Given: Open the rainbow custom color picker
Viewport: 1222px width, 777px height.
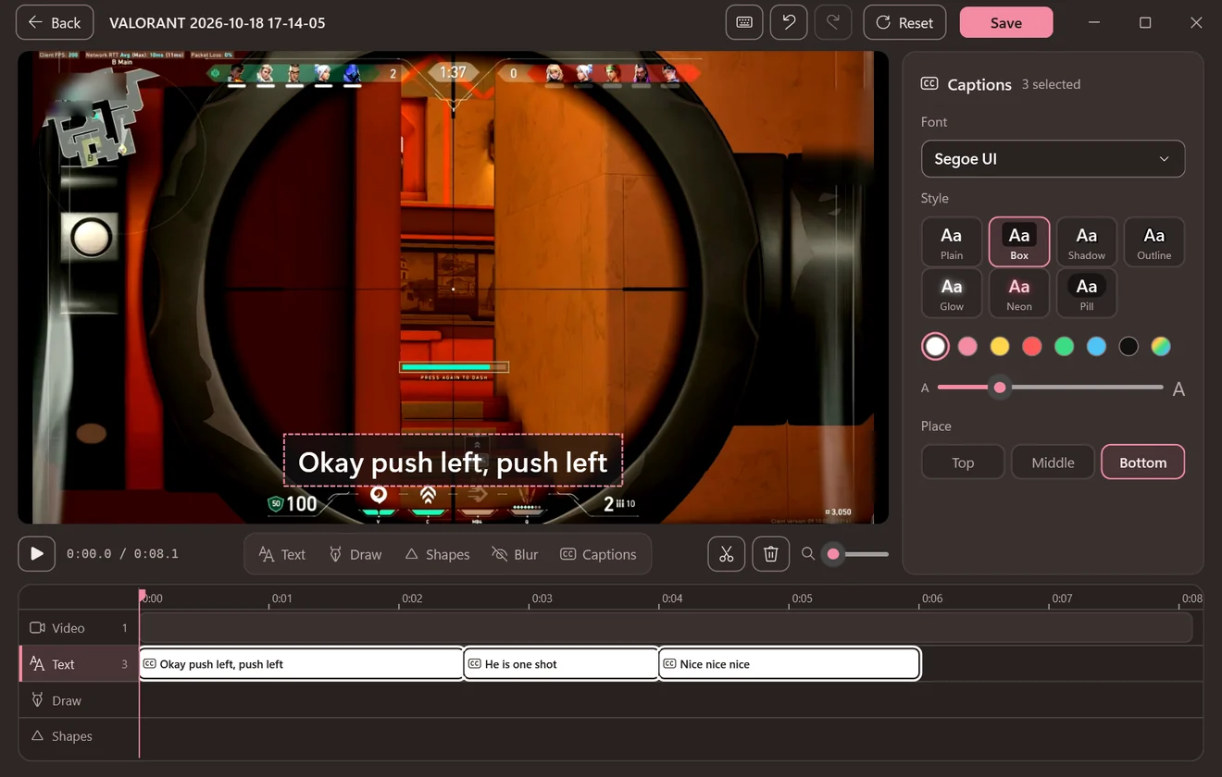Looking at the screenshot, I should click(x=1161, y=346).
